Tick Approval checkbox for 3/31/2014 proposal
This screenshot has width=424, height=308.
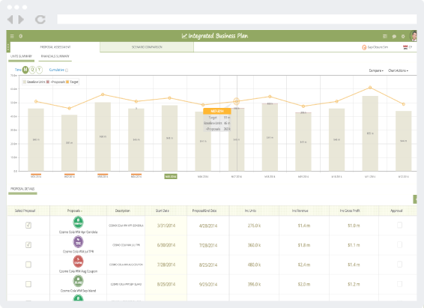click(x=400, y=225)
